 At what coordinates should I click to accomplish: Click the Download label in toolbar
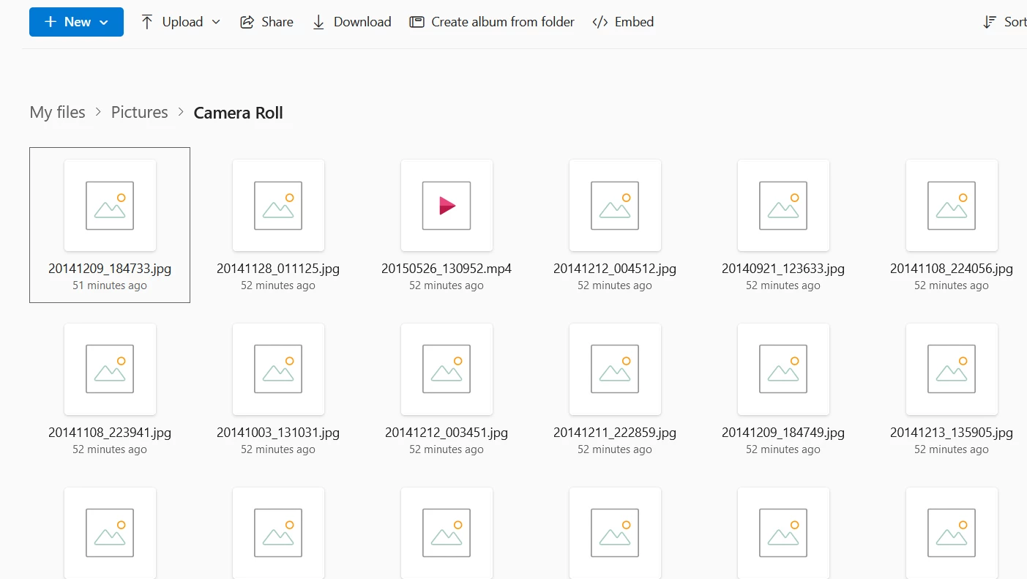coord(362,22)
